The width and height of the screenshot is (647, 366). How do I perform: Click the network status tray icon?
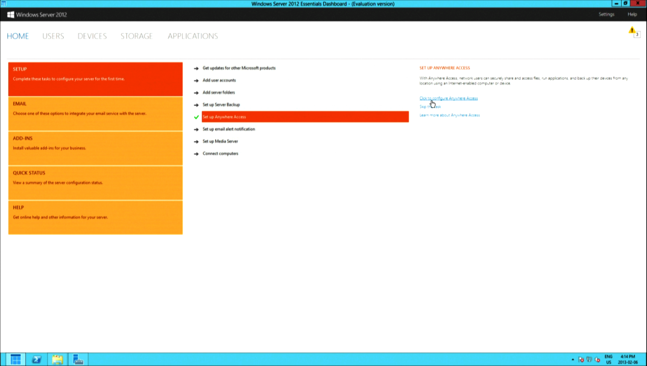pyautogui.click(x=589, y=359)
